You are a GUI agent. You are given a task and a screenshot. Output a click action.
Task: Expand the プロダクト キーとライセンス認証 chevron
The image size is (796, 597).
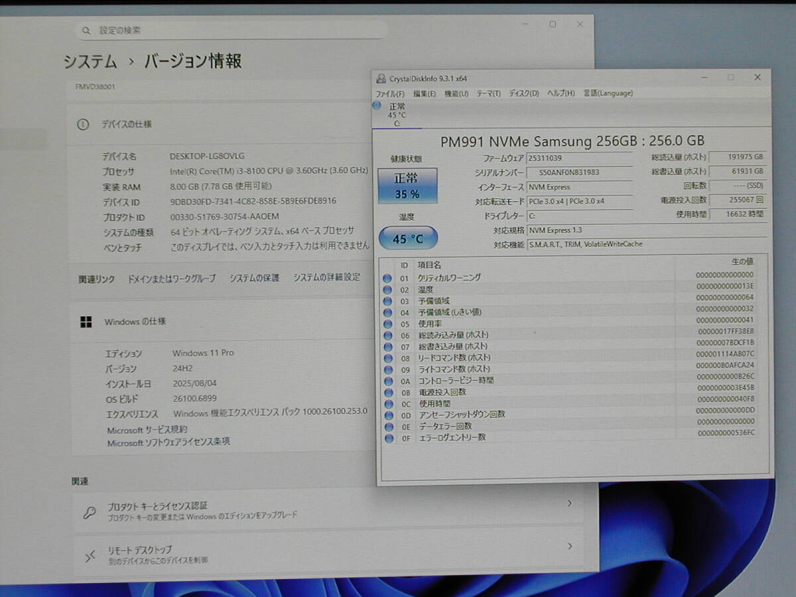pos(569,504)
